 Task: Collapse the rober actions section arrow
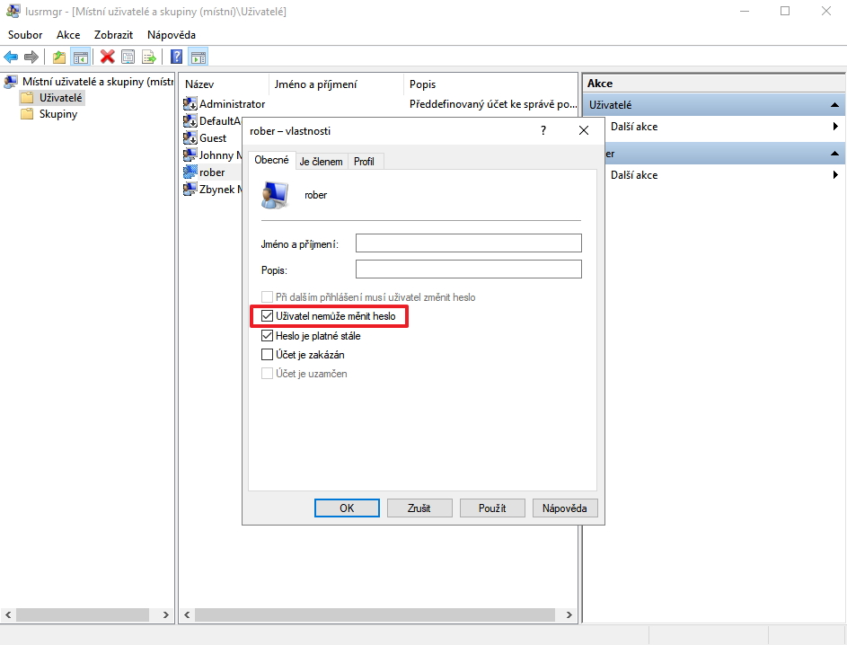click(834, 154)
